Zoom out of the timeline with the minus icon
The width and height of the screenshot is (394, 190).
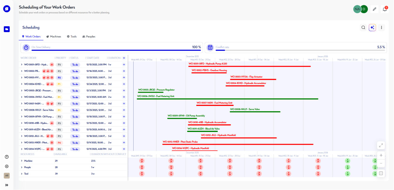[381, 163]
